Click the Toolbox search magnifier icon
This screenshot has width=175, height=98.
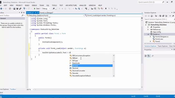(22, 16)
